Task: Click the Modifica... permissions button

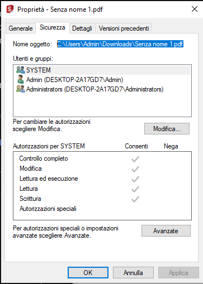Action: point(167,128)
